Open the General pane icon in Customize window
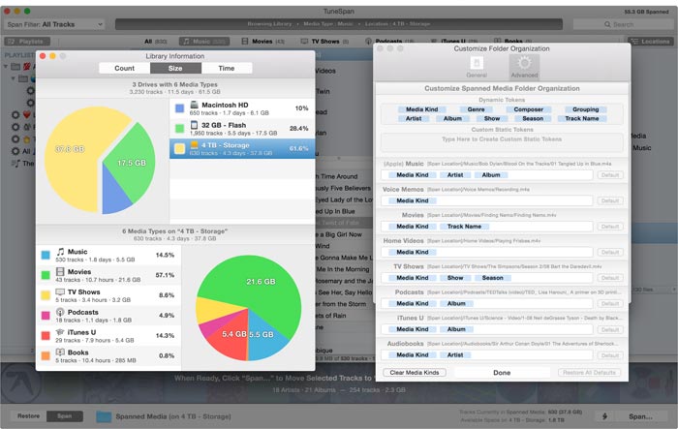678x429 pixels. coord(477,63)
